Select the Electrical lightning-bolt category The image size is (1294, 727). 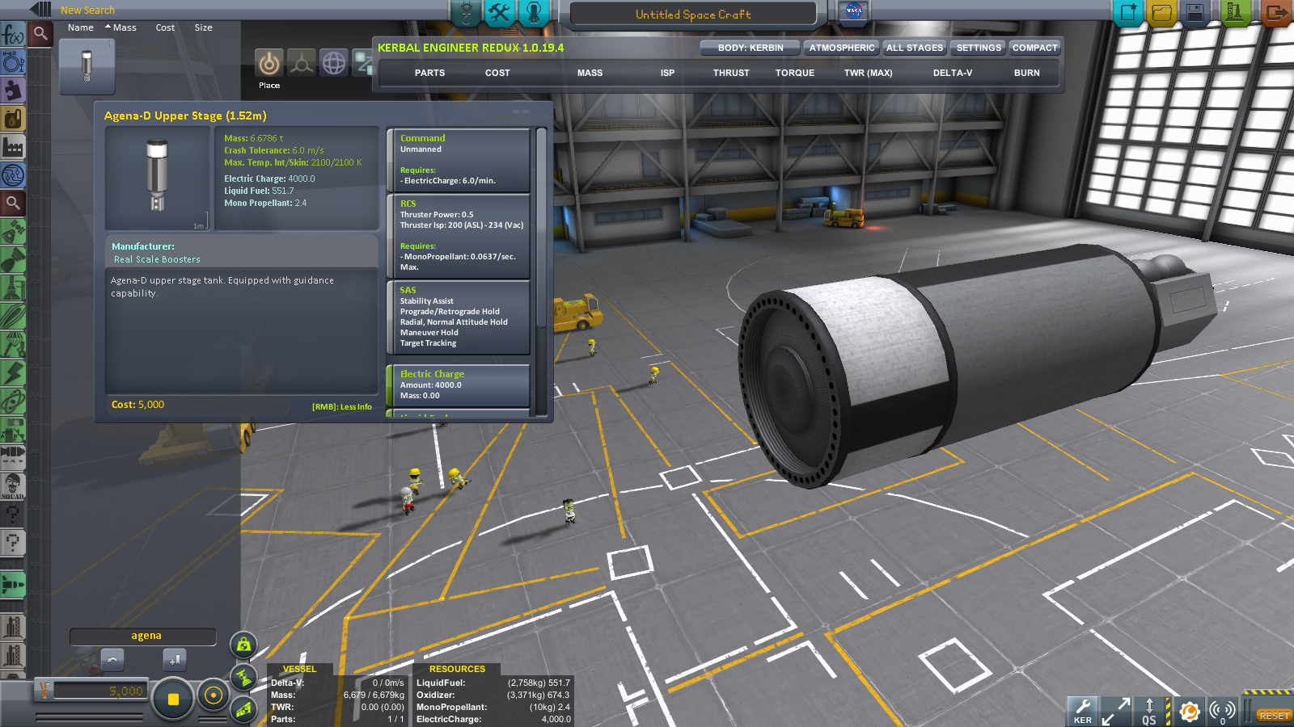(13, 373)
